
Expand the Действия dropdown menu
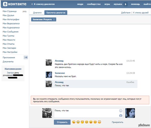point(126,13)
